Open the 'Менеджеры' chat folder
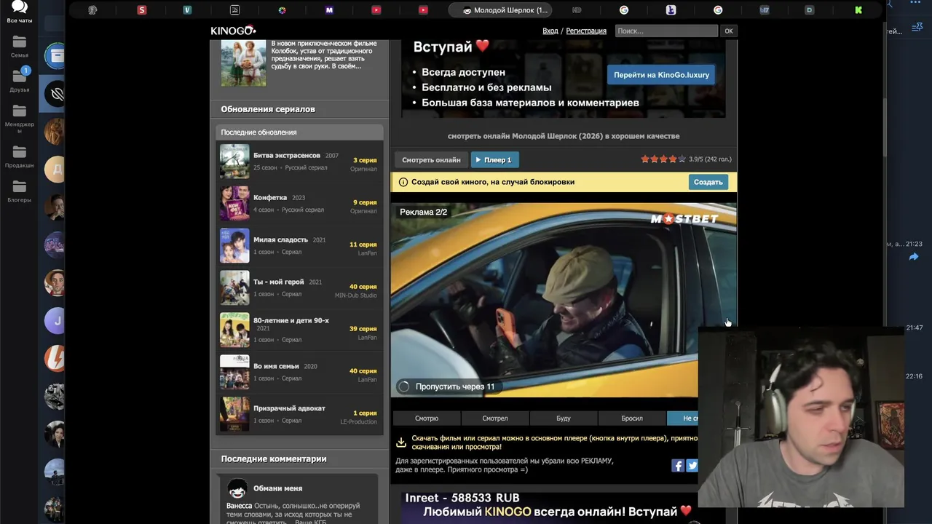The width and height of the screenshot is (932, 524). point(20,118)
